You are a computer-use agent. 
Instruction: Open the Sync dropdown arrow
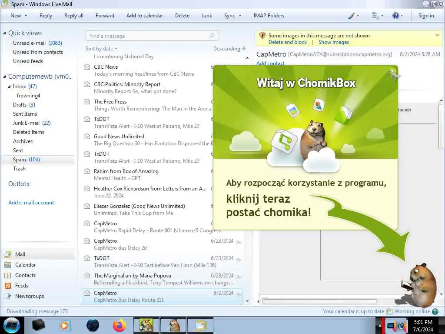tap(240, 16)
